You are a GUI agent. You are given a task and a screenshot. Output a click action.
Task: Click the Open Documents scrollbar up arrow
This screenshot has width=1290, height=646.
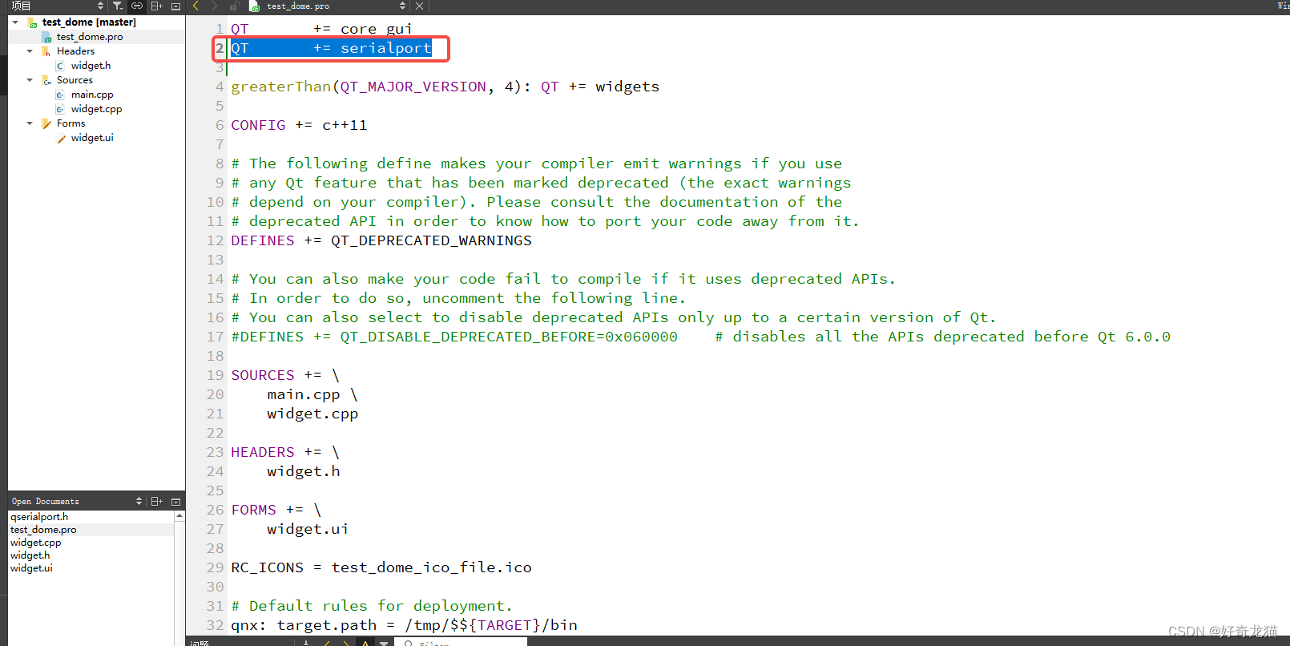(x=179, y=516)
